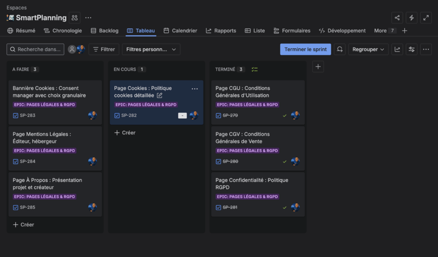
Task: Open the Regrouper dropdown
Action: point(368,49)
